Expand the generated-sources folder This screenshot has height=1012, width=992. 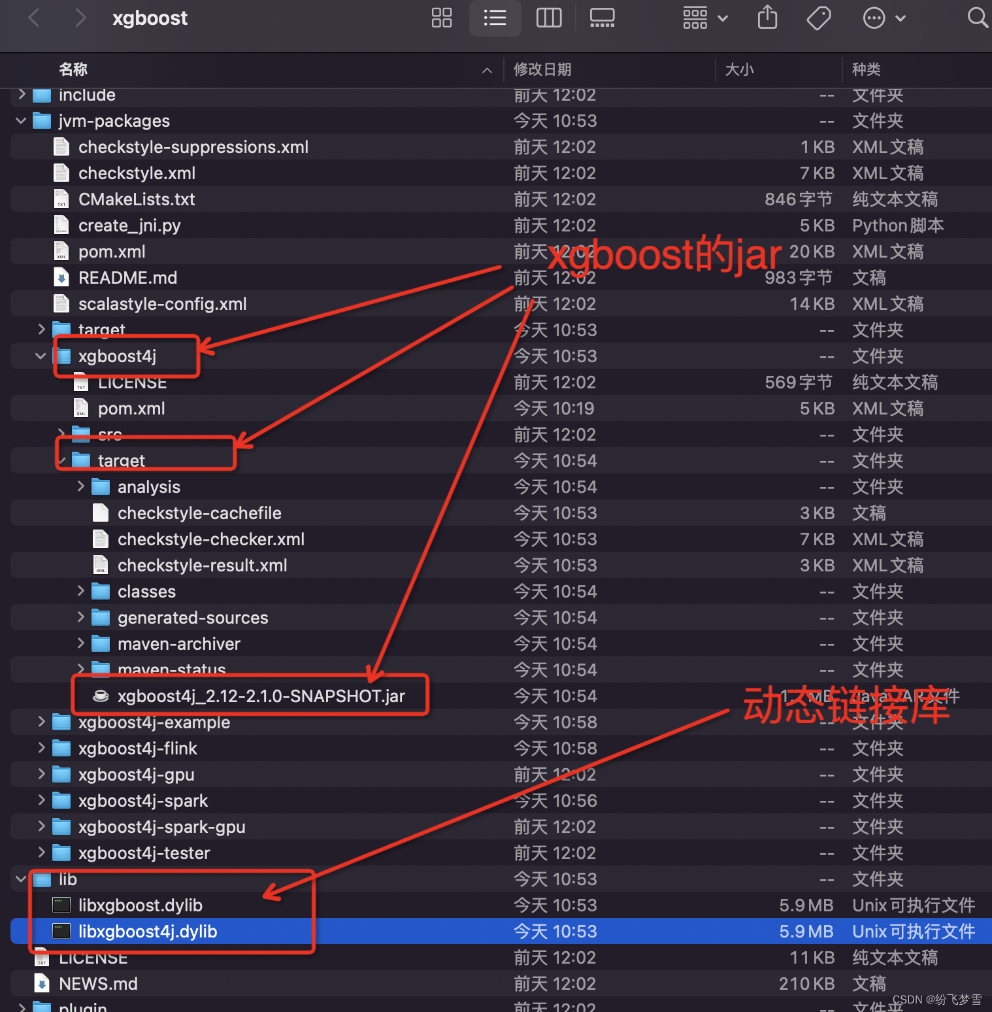80,616
